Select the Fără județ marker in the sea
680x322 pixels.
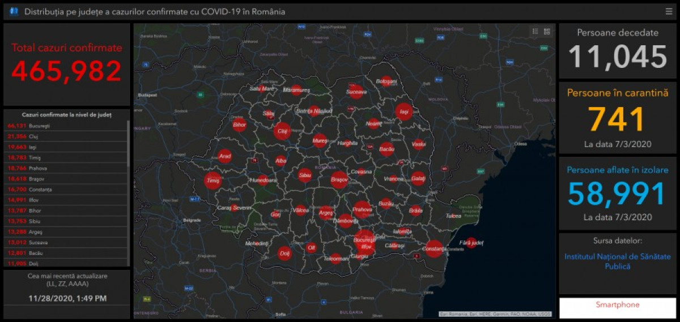click(471, 243)
